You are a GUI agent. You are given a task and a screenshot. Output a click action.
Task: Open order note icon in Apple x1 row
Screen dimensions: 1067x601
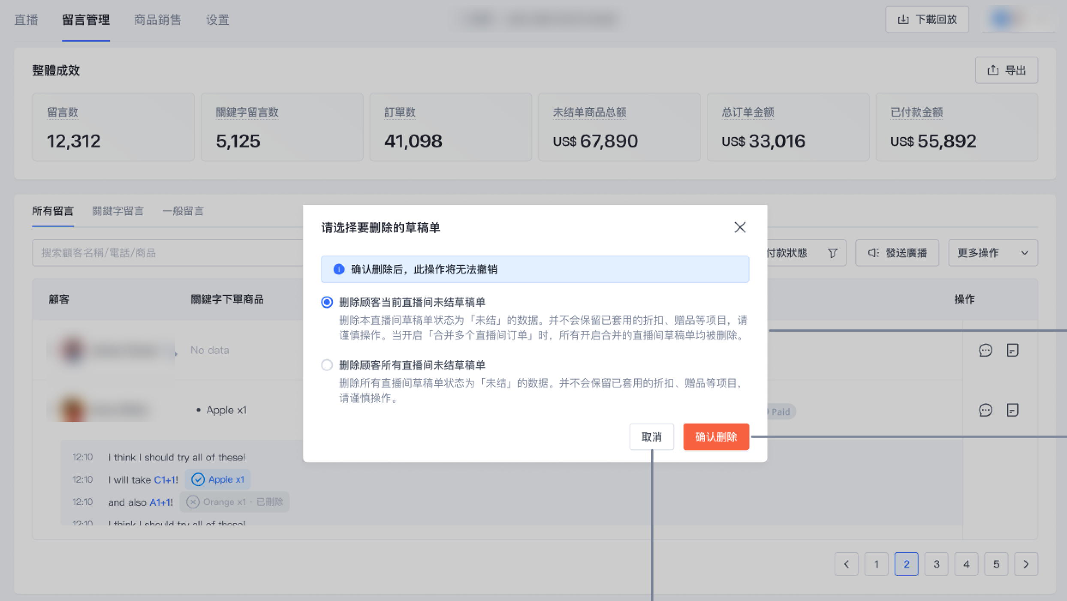(x=1013, y=410)
